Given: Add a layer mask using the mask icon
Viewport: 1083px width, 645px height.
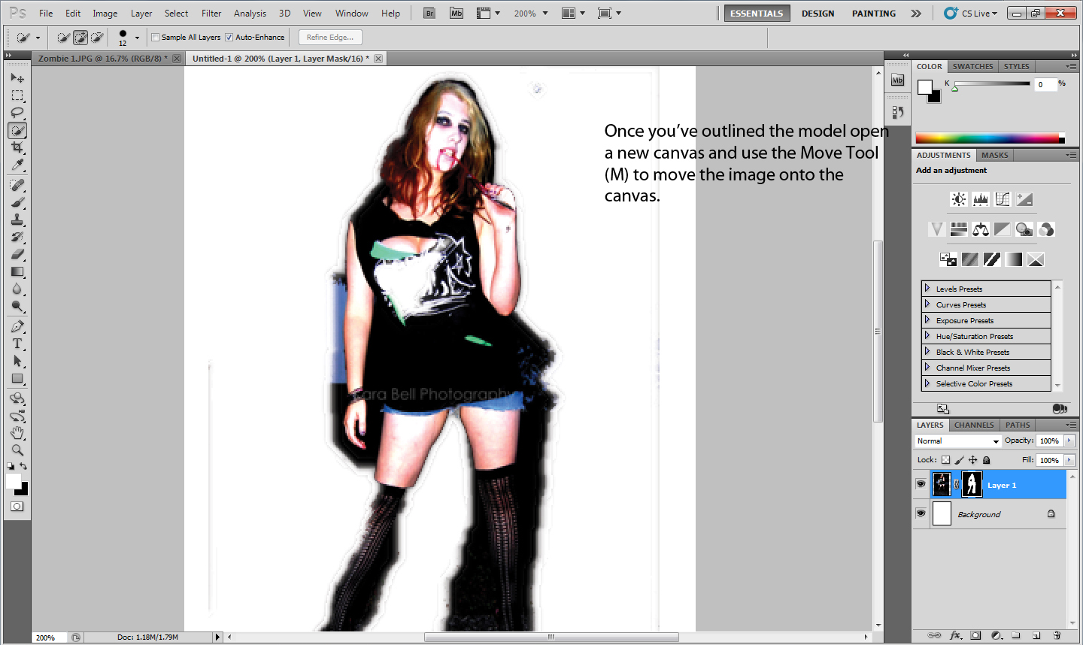Looking at the screenshot, I should [975, 634].
